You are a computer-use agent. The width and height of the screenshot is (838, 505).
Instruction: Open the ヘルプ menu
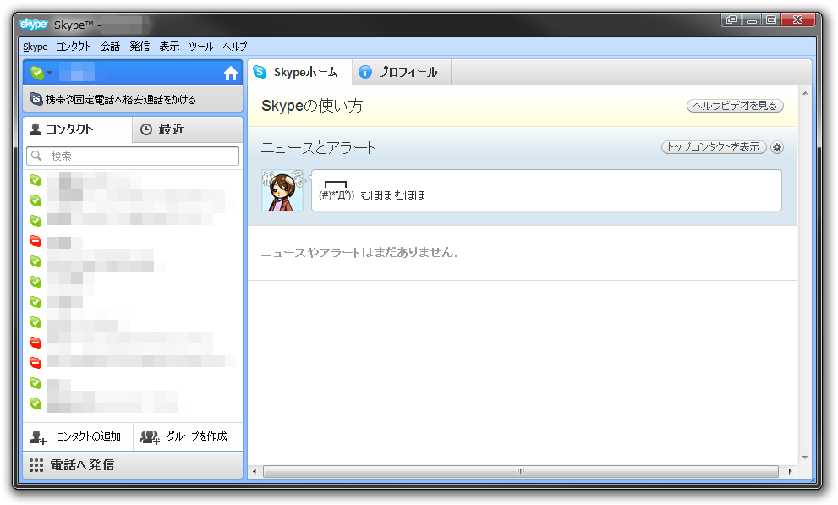coord(234,47)
